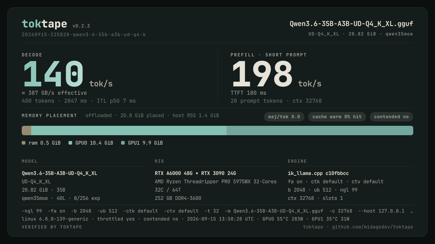Click model filename Qwen3.6-35B-A3B-UD-Q4_K_XL.gguf heading
Viewport: 435px width, 244px height.
click(x=351, y=24)
